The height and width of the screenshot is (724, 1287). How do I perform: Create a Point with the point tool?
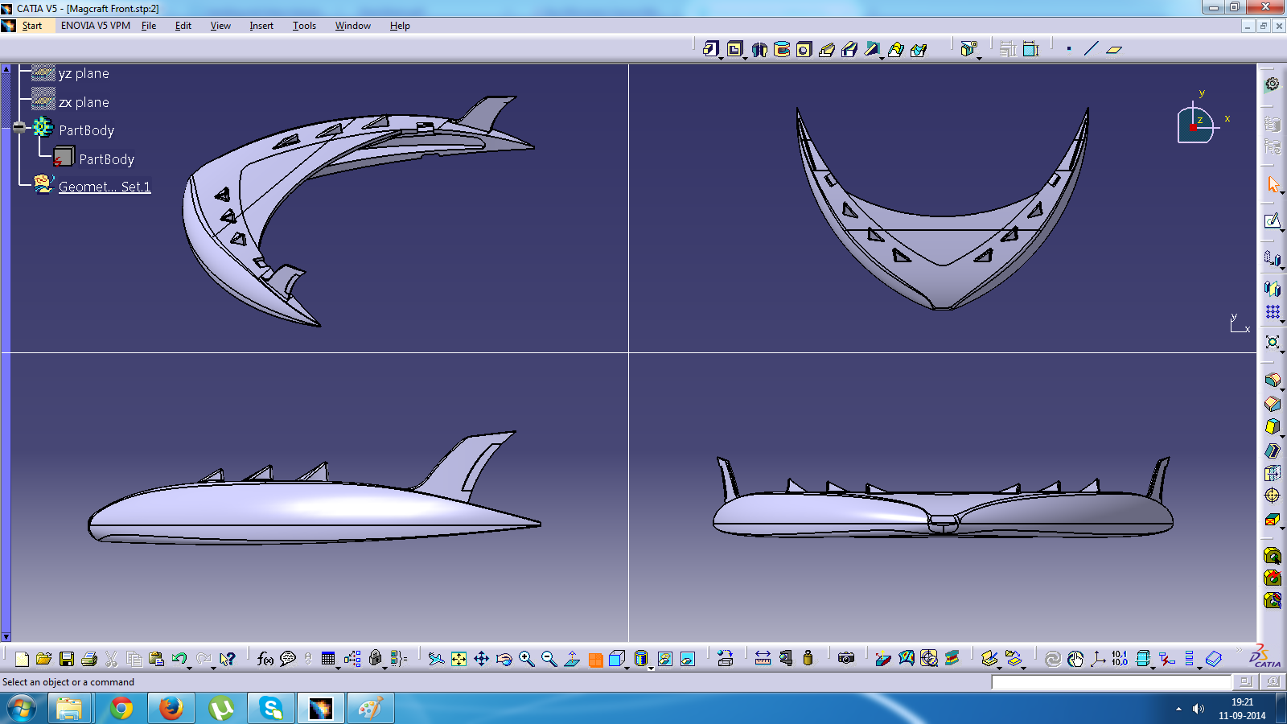(x=1069, y=49)
